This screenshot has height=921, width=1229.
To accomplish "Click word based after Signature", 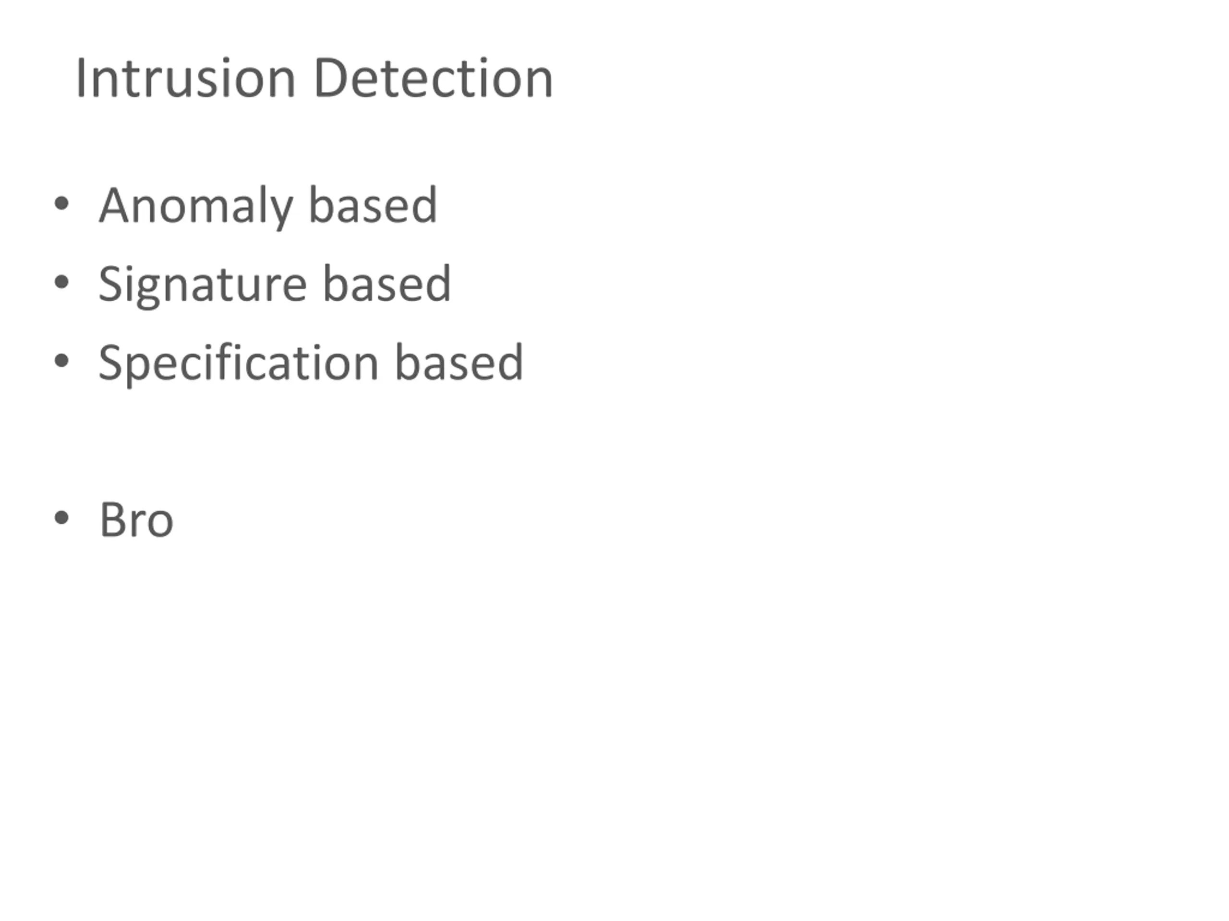I will (387, 283).
